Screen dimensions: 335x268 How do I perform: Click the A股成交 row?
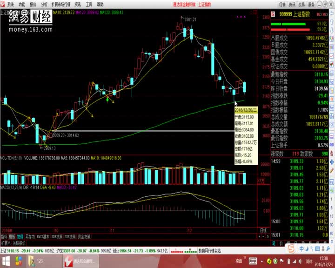click(299, 38)
